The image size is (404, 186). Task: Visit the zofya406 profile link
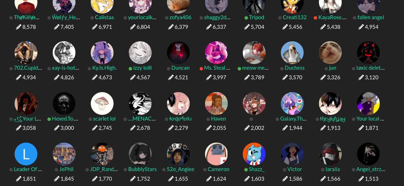180,17
